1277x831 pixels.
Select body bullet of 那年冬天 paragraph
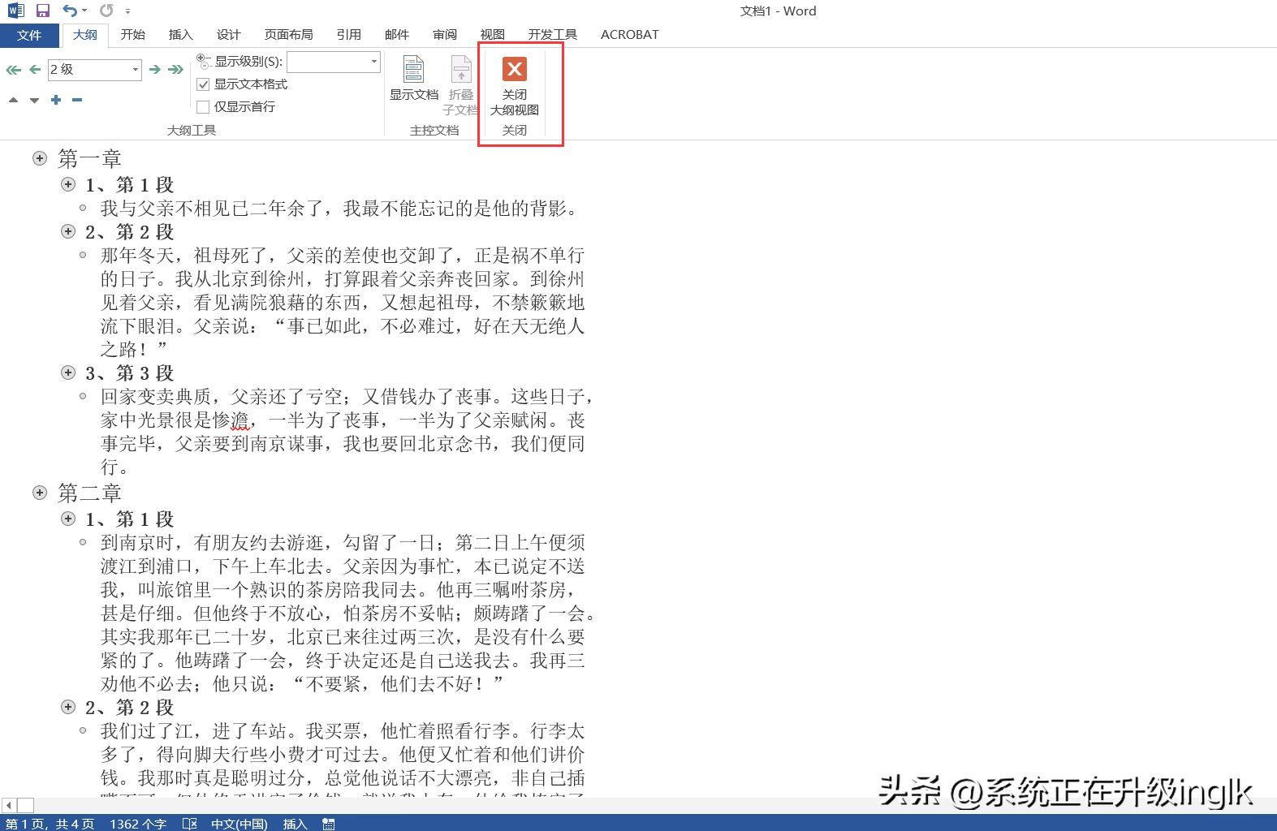pos(83,255)
